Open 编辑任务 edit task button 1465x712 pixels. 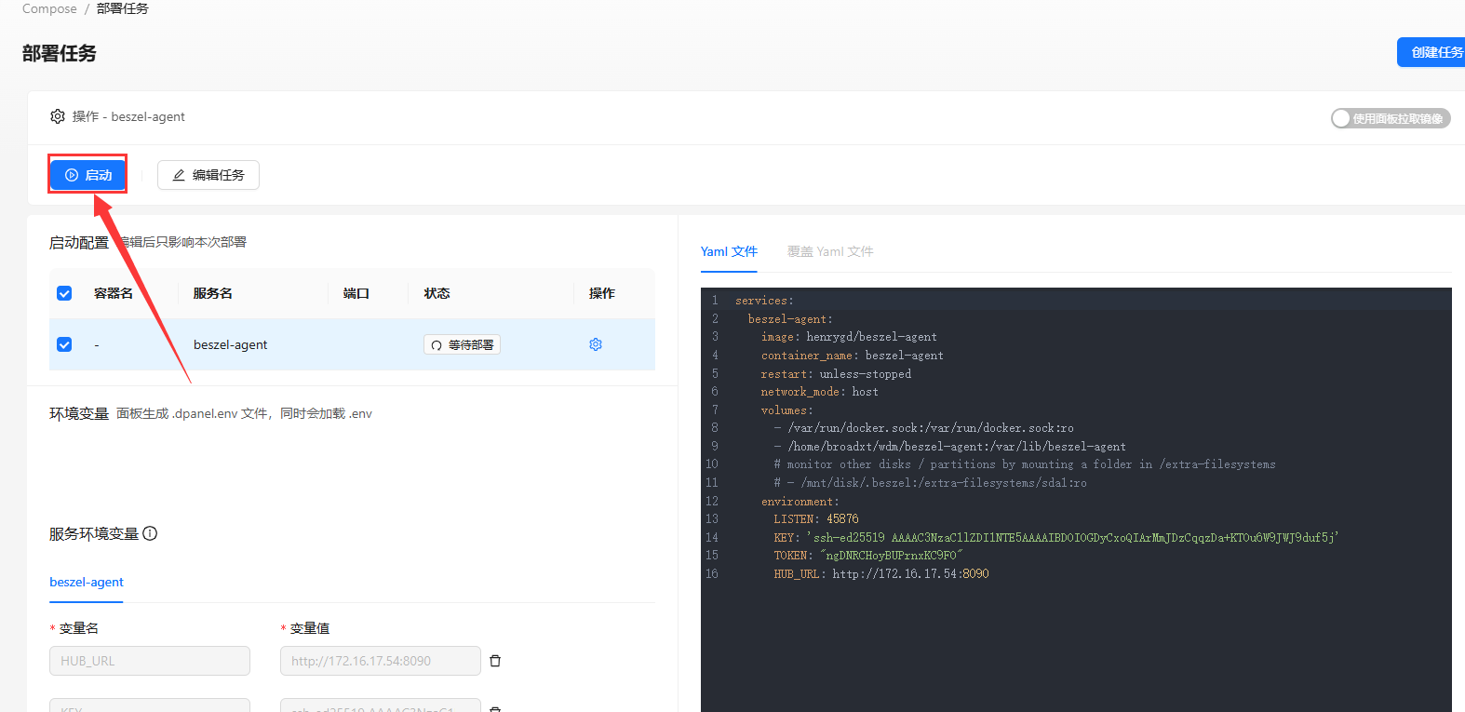coord(208,175)
